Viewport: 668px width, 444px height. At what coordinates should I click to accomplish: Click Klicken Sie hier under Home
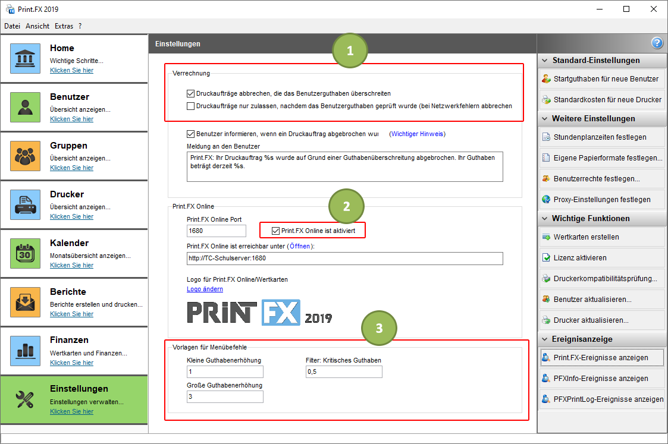click(71, 70)
